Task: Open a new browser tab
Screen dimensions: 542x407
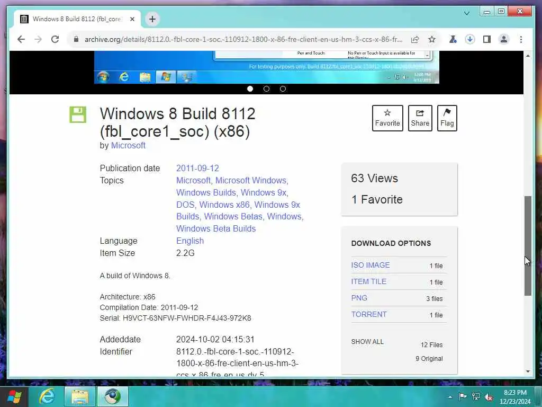Action: pos(152,19)
